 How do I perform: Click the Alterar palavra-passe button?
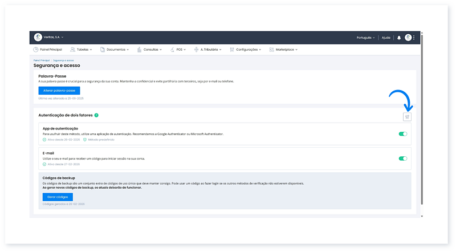[59, 91]
